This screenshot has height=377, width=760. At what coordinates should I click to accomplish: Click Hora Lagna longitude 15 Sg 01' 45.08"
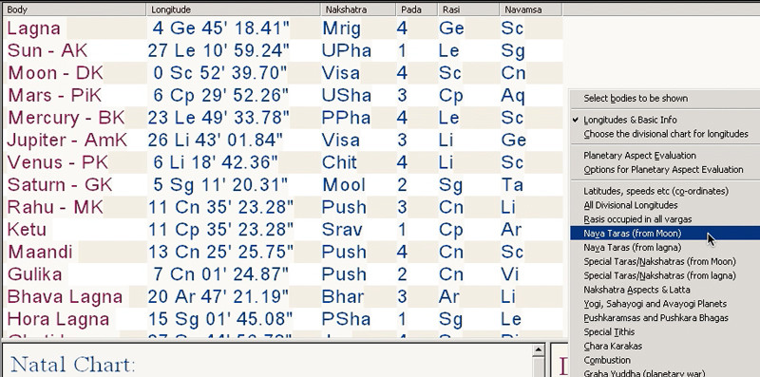pos(220,318)
